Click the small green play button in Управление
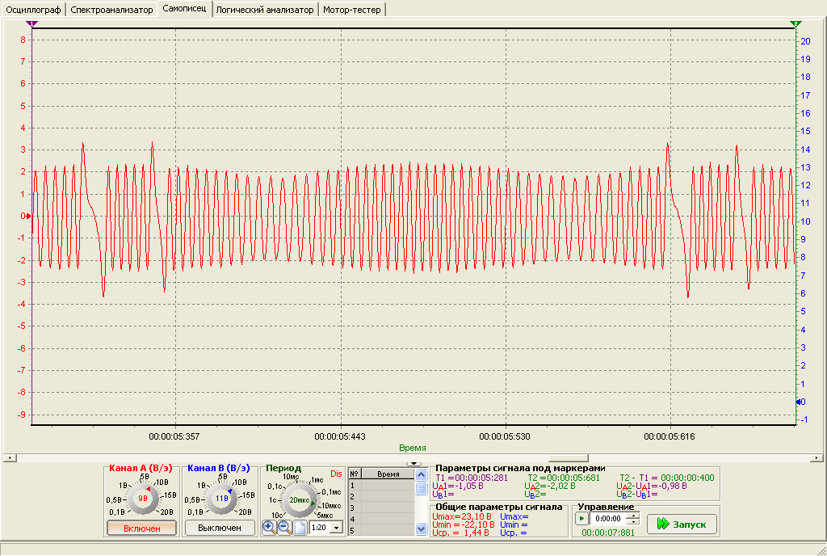 point(581,519)
